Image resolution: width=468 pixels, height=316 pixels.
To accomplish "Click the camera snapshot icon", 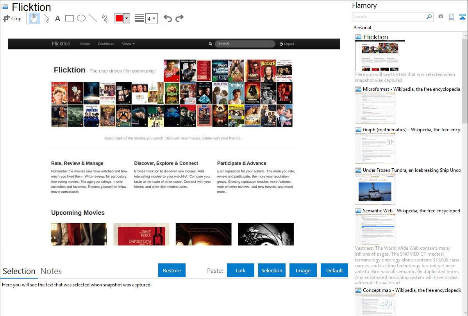I will [441, 17].
